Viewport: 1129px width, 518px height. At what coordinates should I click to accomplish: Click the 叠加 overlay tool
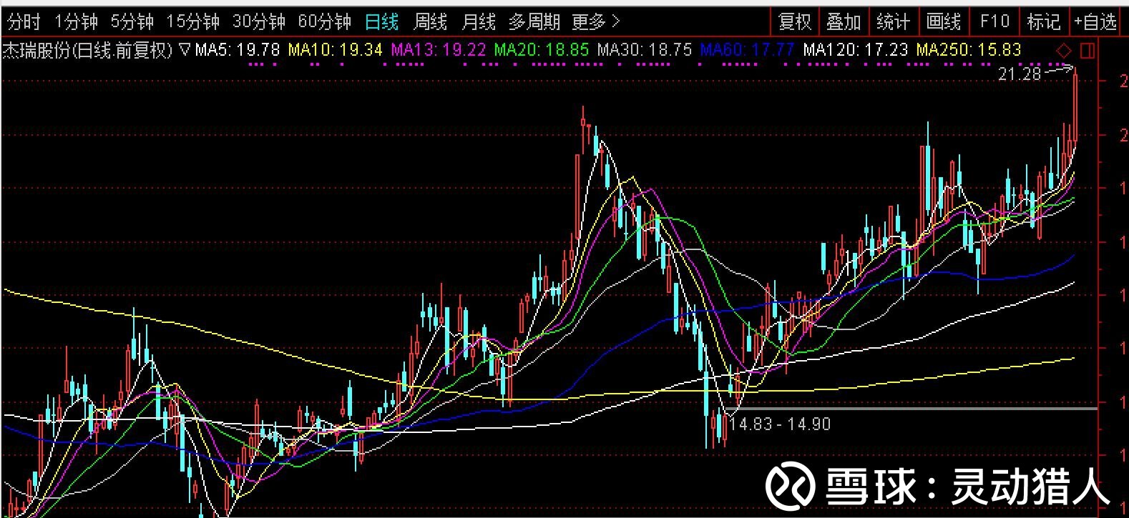[844, 22]
